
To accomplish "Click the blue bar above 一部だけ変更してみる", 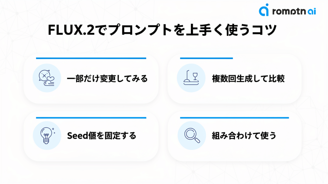I will [91, 58].
